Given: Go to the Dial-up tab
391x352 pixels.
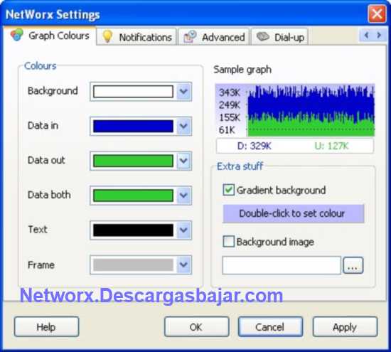Looking at the screenshot, I should [280, 37].
